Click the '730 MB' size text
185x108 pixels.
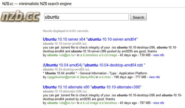(145, 55)
